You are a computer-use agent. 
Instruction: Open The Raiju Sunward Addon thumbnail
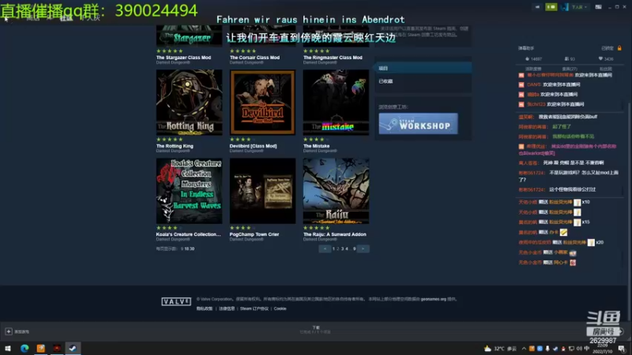pos(336,191)
